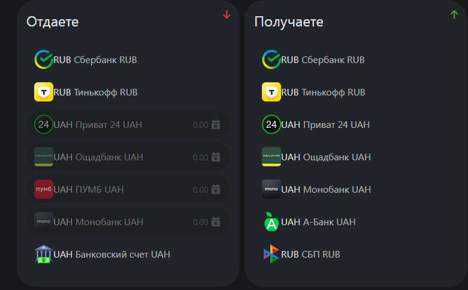Click Monobank logo in Отдаете list
The image size is (468, 290).
coord(44,222)
